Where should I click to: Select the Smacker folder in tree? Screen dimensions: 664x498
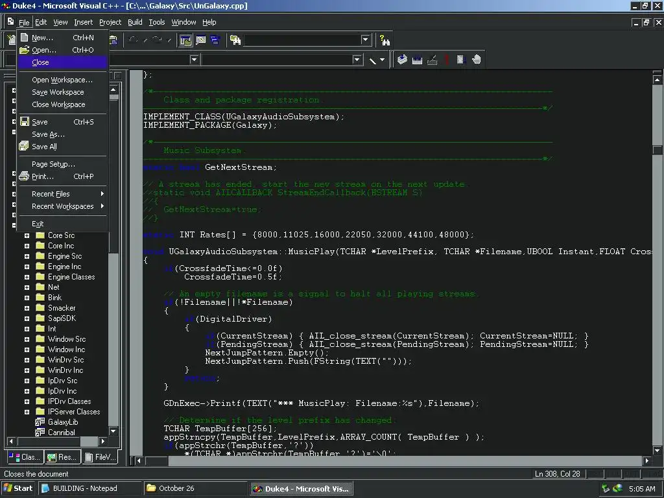62,308
